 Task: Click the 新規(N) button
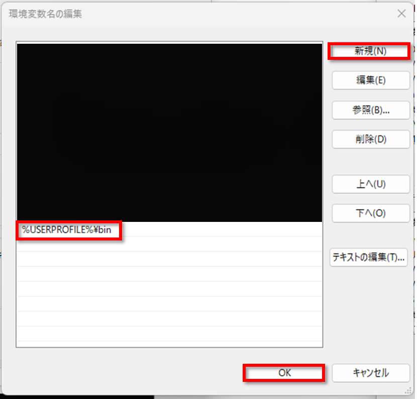(369, 51)
